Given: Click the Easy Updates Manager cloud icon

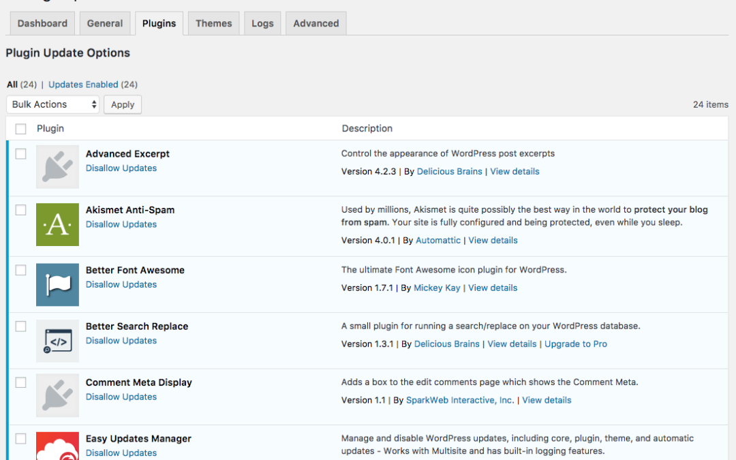Looking at the screenshot, I should (x=57, y=446).
